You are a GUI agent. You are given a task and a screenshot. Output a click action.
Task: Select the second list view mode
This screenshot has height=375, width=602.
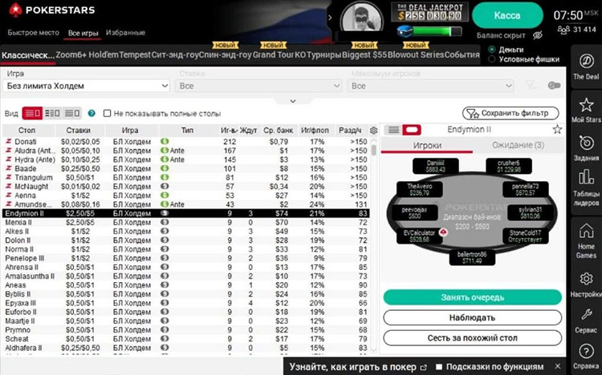(52, 113)
